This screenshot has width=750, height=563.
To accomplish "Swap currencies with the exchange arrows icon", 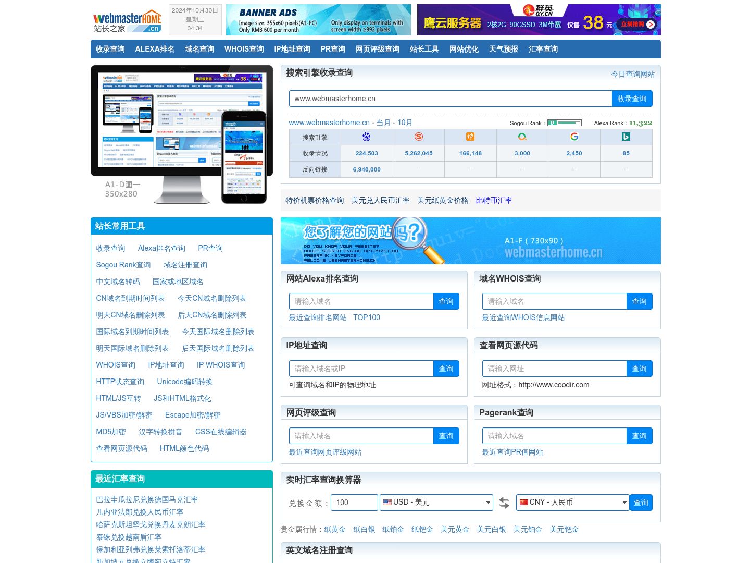I will click(504, 503).
